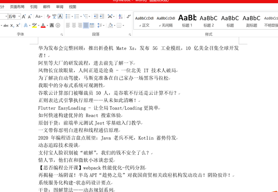Align text right
The width and height of the screenshot is (278, 192).
tap(80, 25)
